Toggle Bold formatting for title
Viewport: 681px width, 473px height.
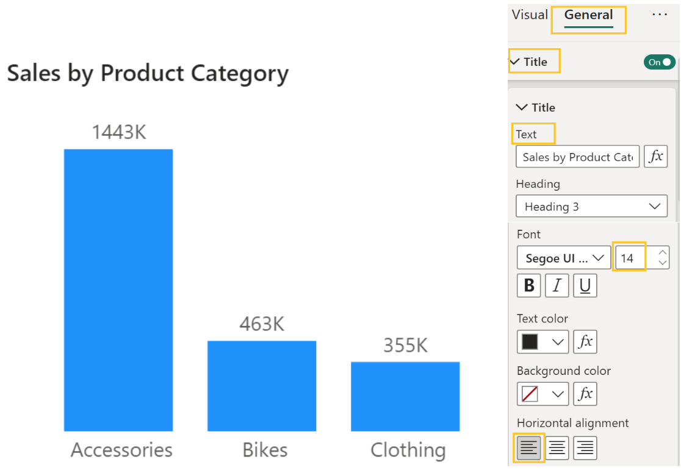point(529,286)
